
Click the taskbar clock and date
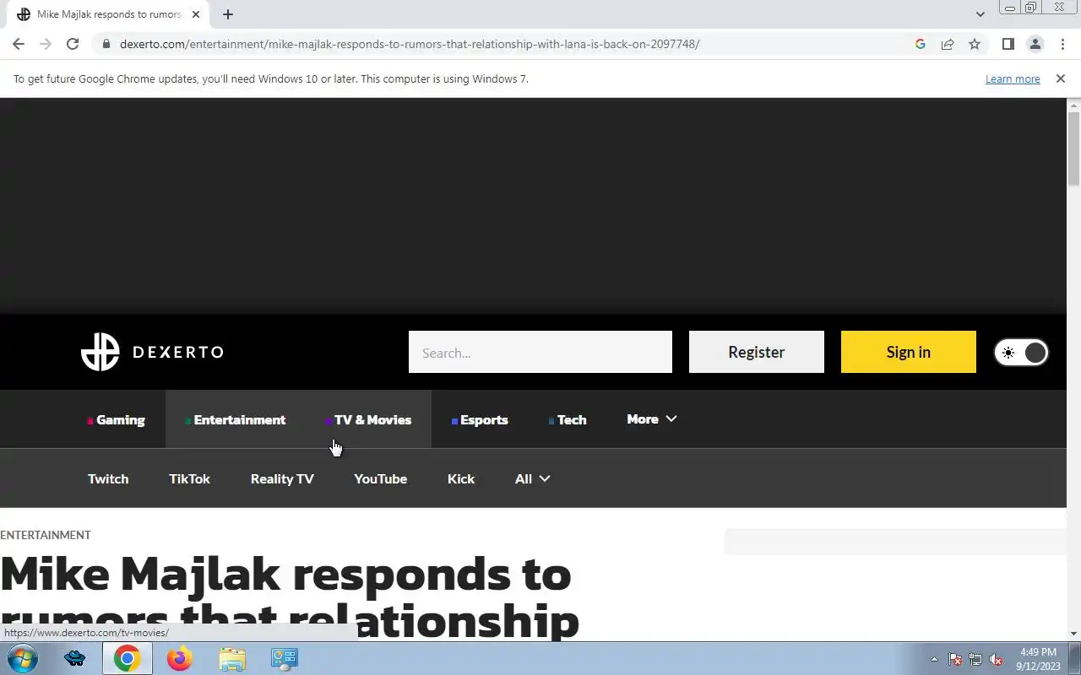tap(1038, 659)
